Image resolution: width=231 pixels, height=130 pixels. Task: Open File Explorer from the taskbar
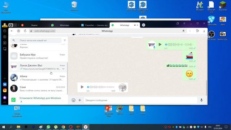18,127
